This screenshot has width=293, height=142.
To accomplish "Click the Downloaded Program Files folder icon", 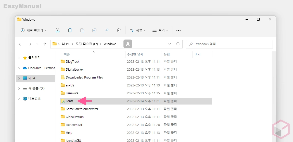I will point(62,77).
